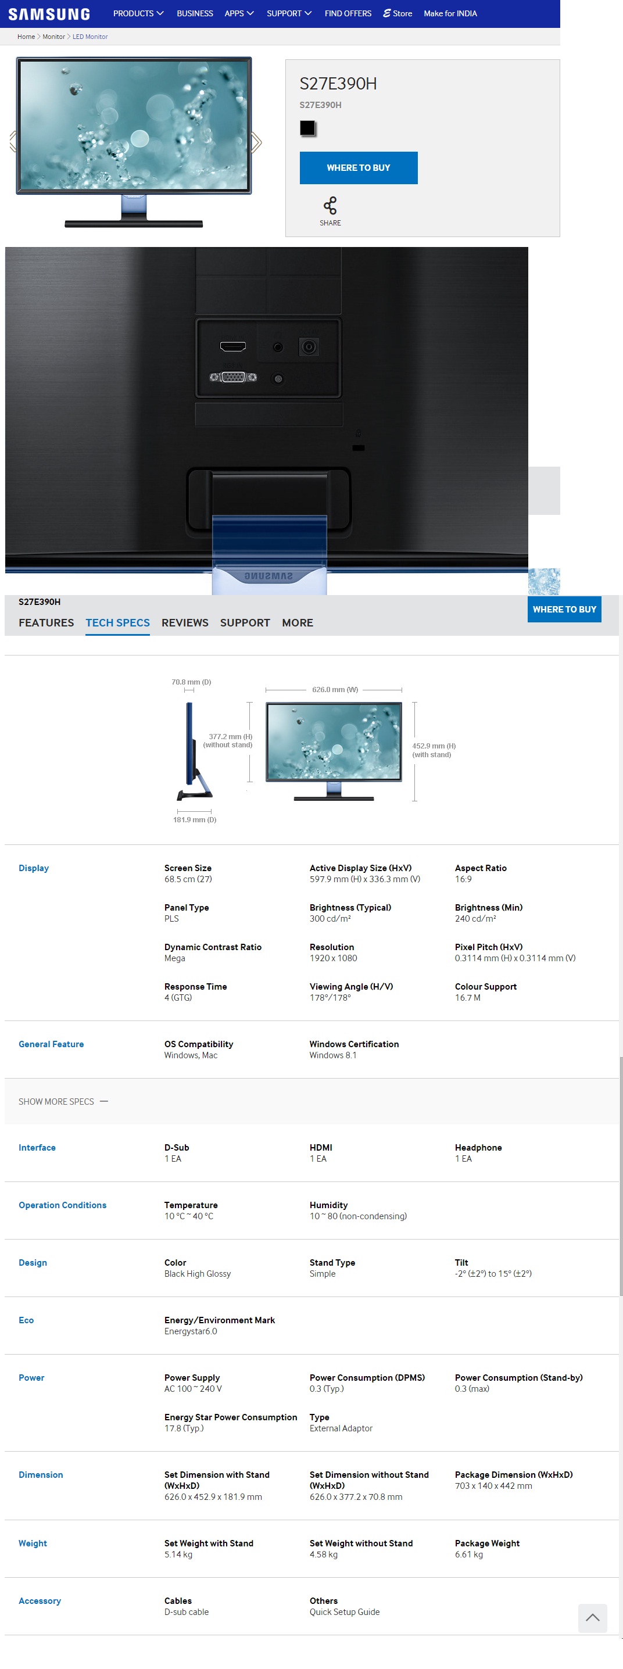Click the share icon
623x1669 pixels.
330,206
